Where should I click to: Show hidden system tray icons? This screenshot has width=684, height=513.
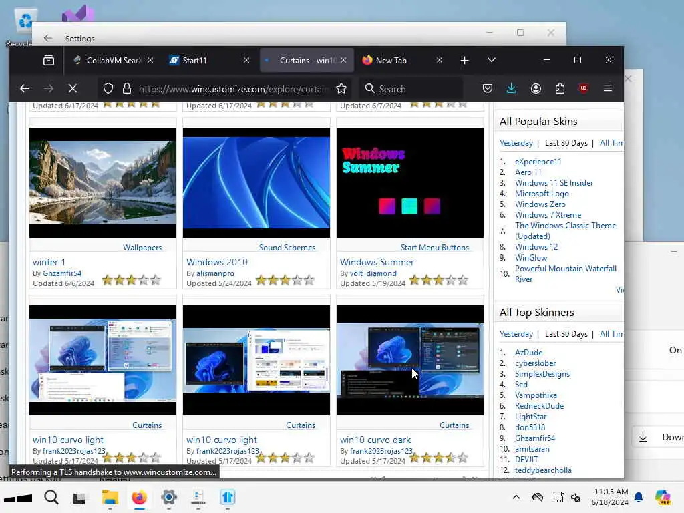tap(516, 497)
